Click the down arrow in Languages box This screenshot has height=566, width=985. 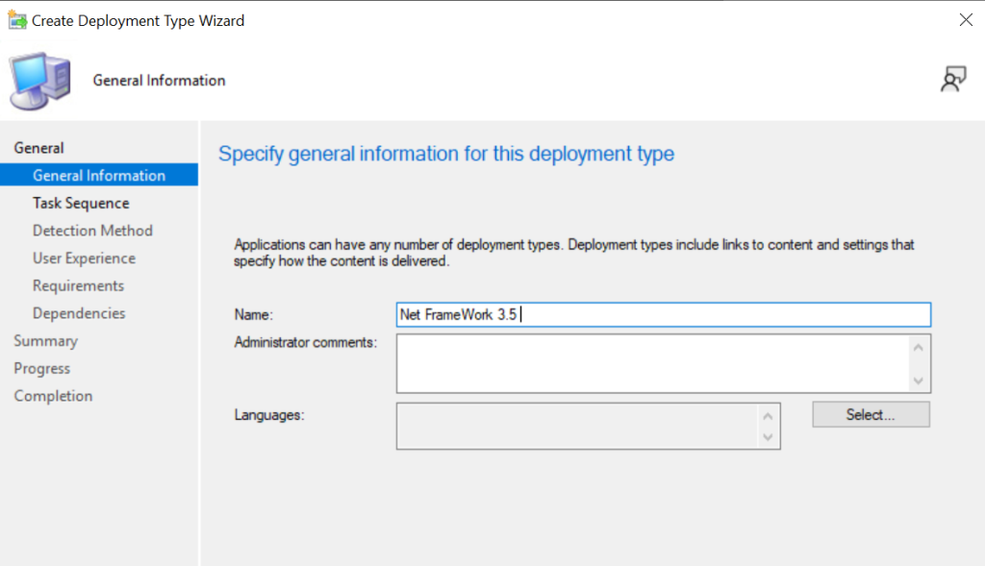coord(768,436)
